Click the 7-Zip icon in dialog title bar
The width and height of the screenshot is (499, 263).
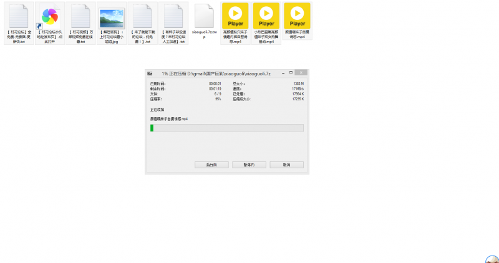pos(150,73)
